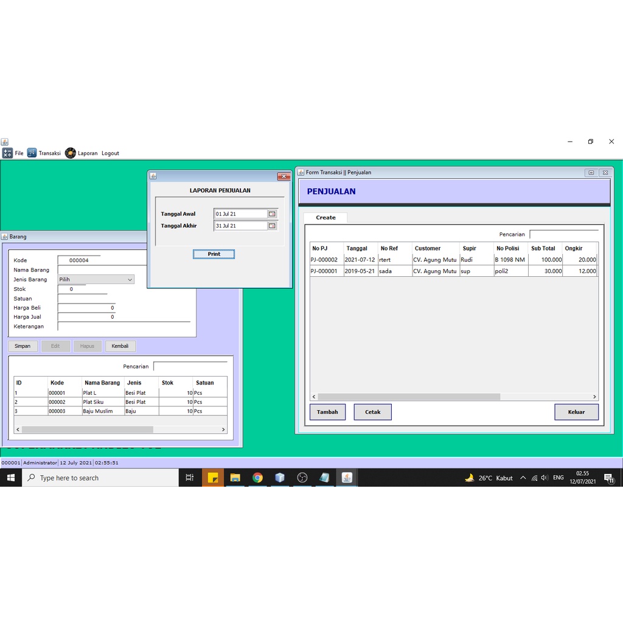Open the Logout menu

[110, 153]
